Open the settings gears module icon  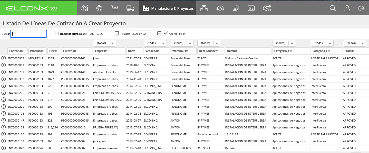(x=267, y=8)
